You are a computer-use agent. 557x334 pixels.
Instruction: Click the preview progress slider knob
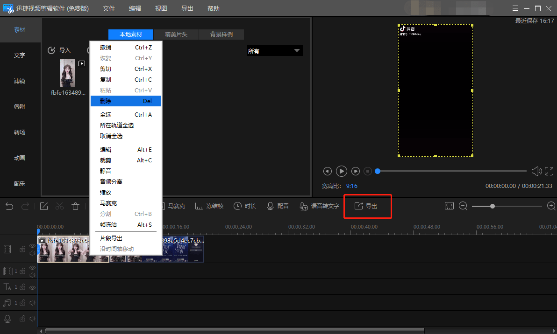click(378, 171)
